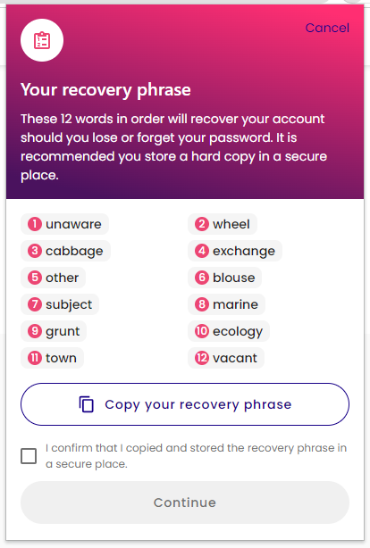370x548 pixels.
Task: Select the word chip town
Action: click(52, 358)
